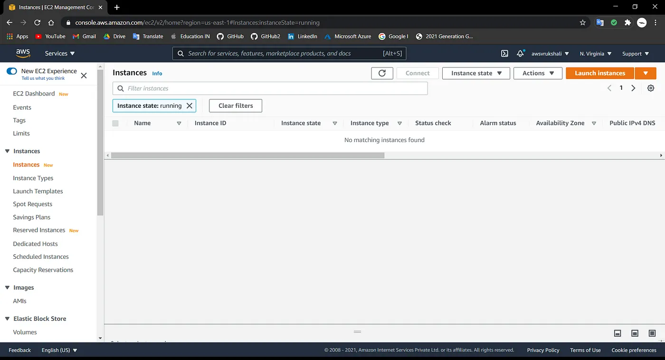Open AWS CloudShell terminal icon

click(x=504, y=54)
